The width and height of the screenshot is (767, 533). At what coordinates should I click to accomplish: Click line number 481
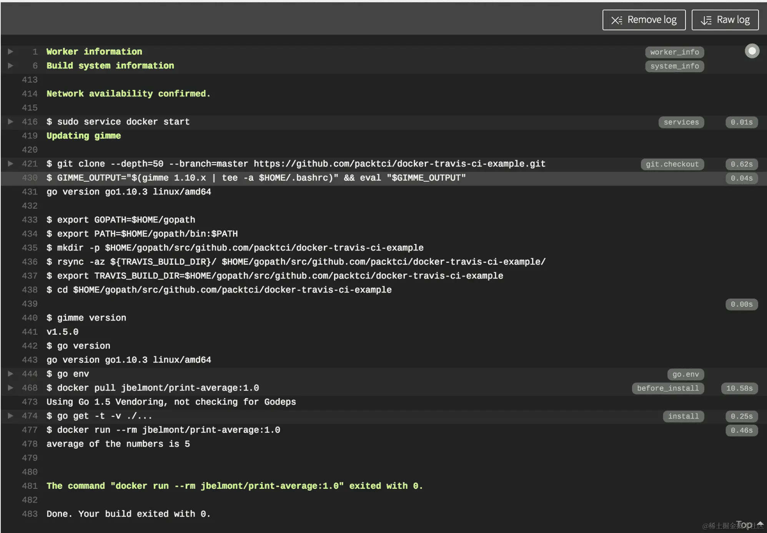(x=30, y=486)
